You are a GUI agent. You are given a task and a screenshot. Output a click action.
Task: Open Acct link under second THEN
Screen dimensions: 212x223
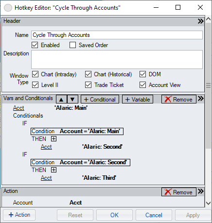(x=46, y=178)
